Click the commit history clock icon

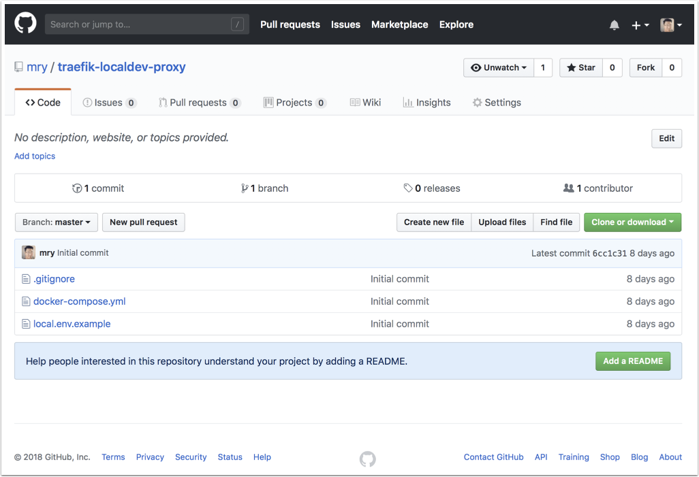[x=77, y=188]
